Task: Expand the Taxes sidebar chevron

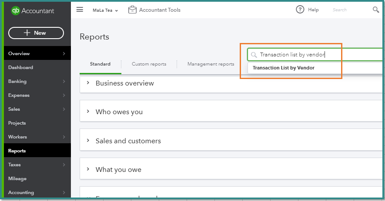Action: [64, 165]
